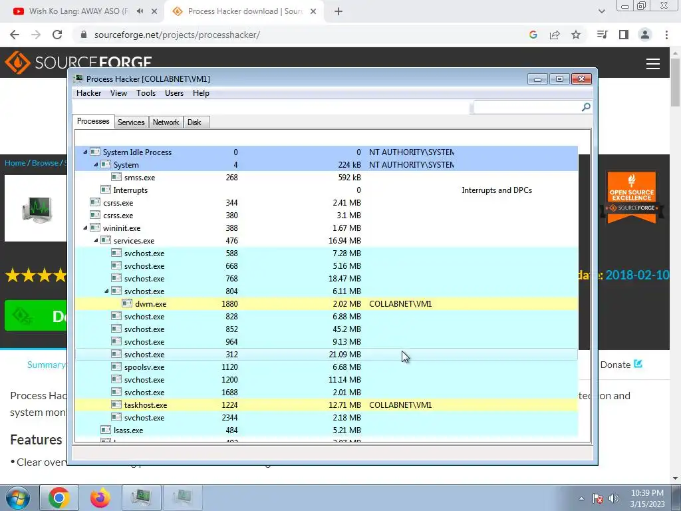This screenshot has width=681, height=511.
Task: Open a new Chrome tab
Action: pyautogui.click(x=339, y=11)
